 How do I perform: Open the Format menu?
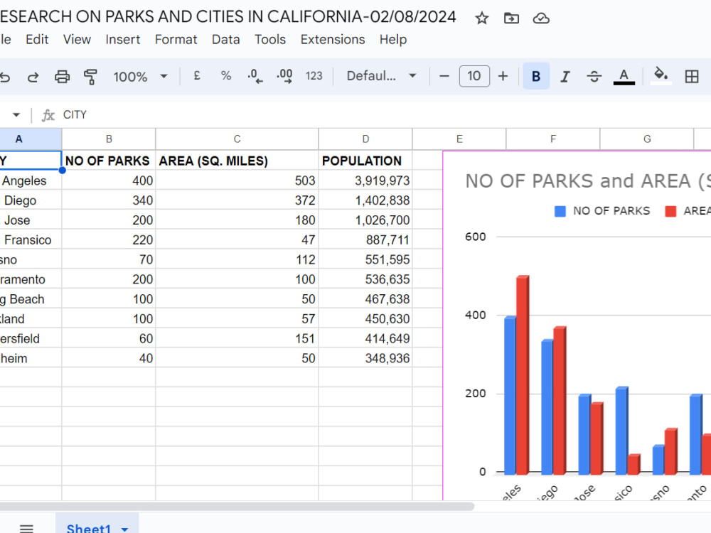(176, 39)
